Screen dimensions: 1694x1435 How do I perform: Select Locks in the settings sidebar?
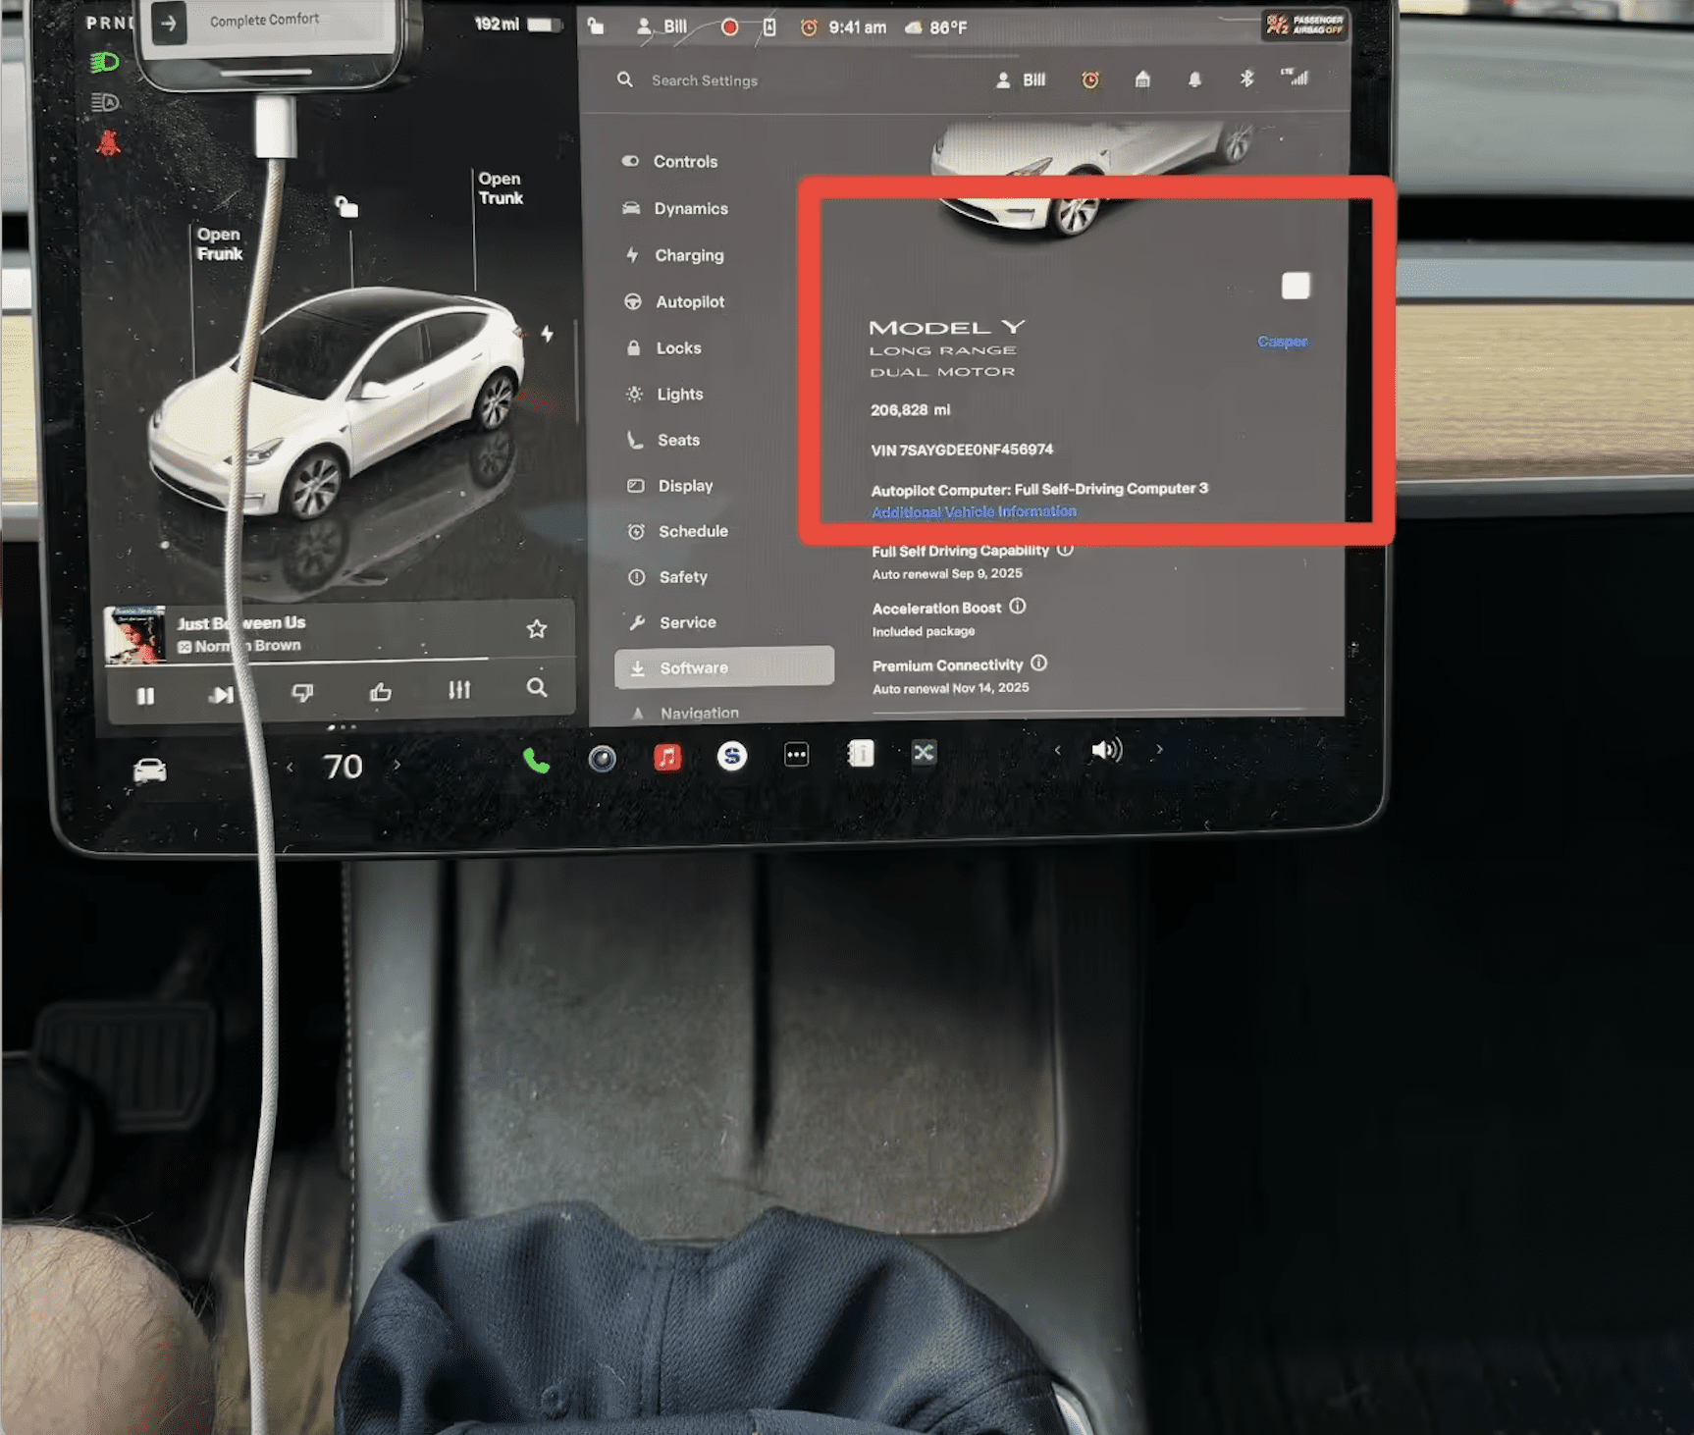pos(664,347)
